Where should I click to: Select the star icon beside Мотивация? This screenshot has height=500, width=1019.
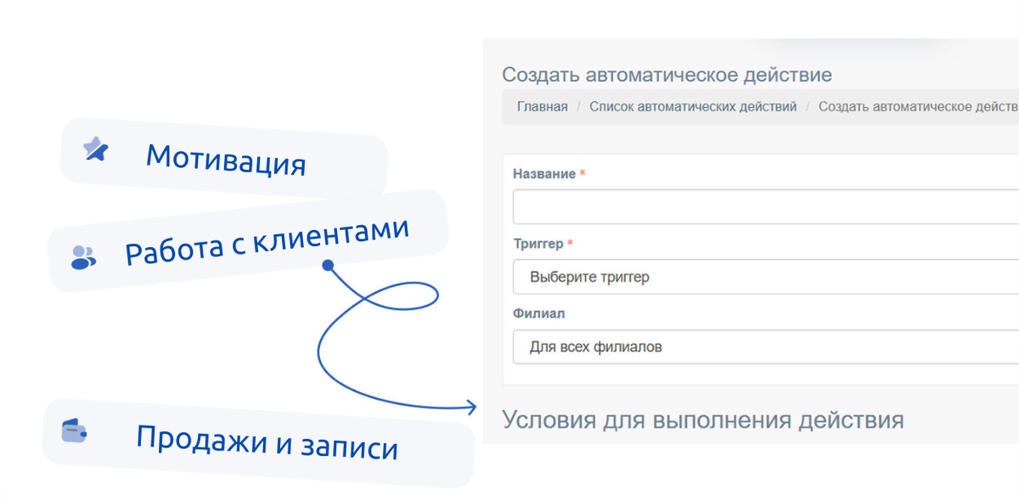(95, 151)
